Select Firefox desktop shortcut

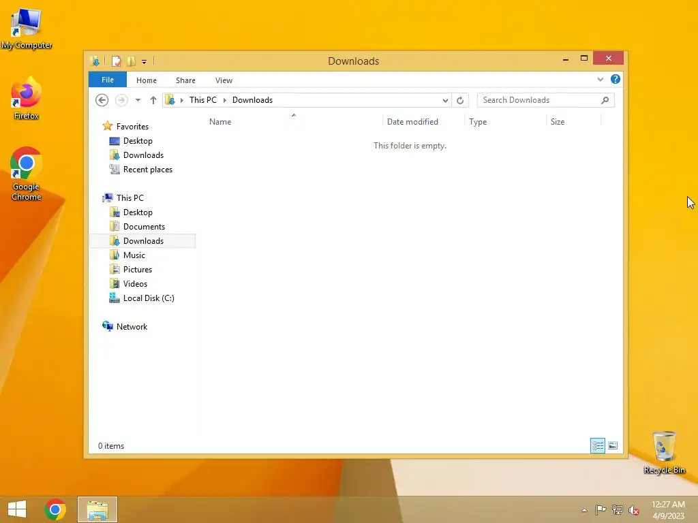pyautogui.click(x=27, y=99)
